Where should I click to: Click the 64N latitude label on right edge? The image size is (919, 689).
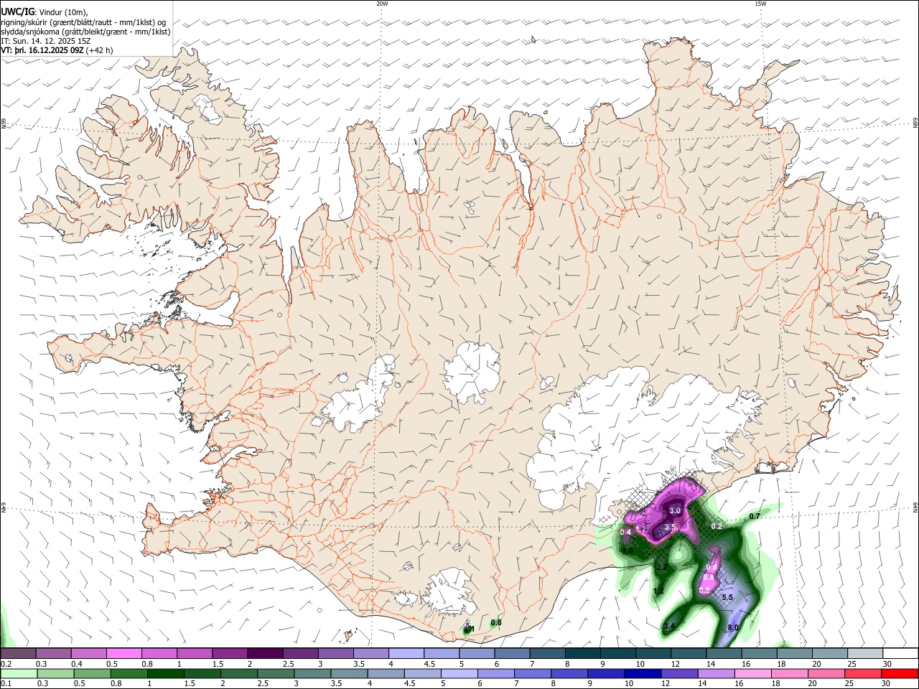click(915, 507)
